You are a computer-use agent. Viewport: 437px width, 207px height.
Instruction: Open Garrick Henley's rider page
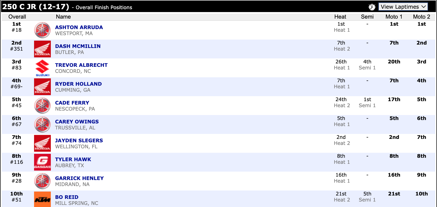coord(79,178)
